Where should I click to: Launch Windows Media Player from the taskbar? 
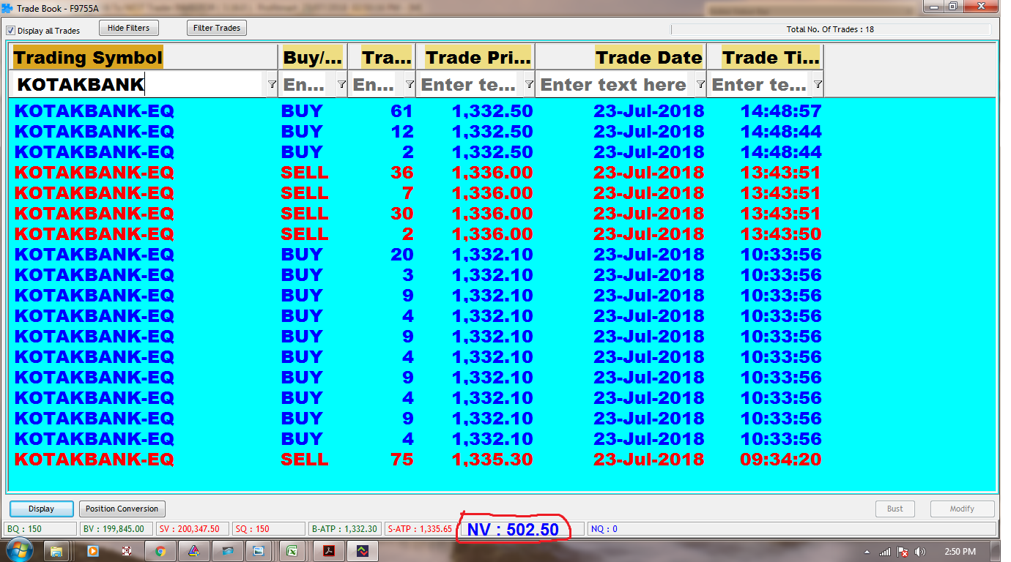click(x=92, y=551)
